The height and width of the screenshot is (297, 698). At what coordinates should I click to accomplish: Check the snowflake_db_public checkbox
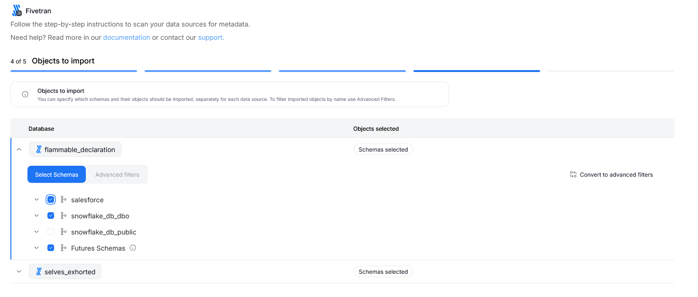coord(51,232)
